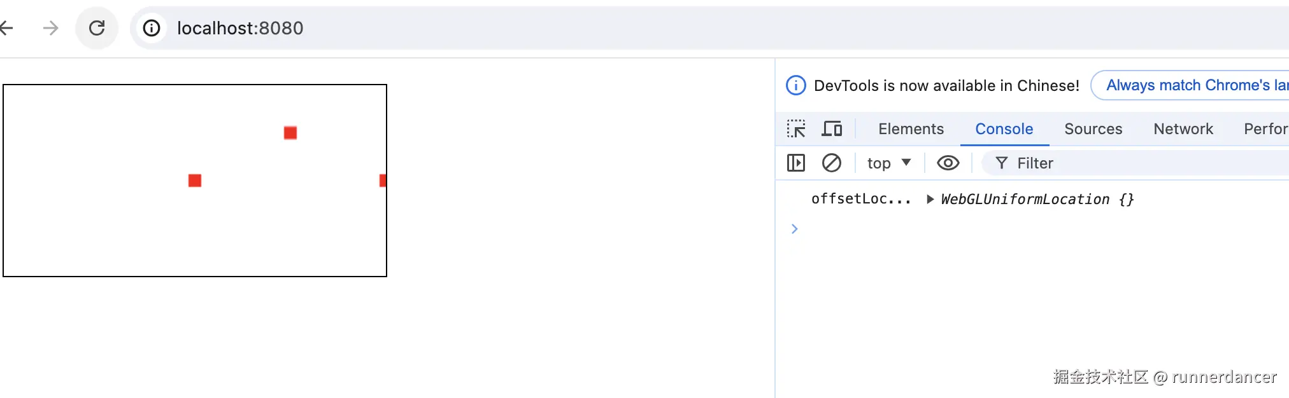Select the Network tab
Screen dimensions: 1289x398
point(1183,129)
